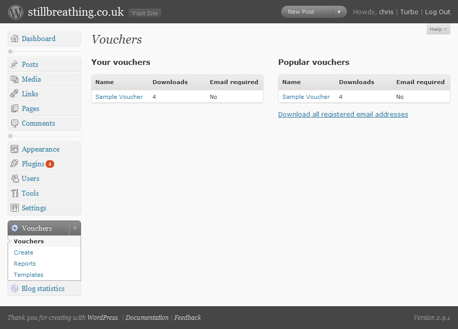Click the Log Out link

(x=437, y=12)
